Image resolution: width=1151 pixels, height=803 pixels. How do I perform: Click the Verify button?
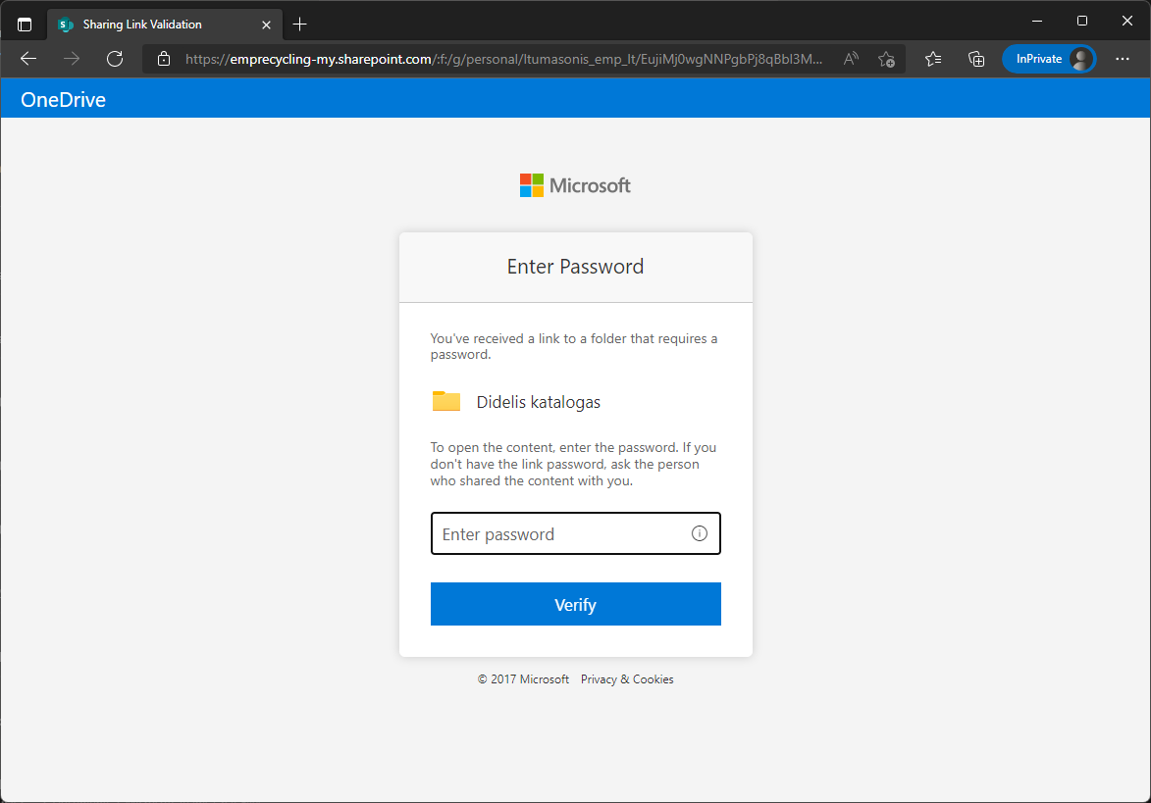575,604
